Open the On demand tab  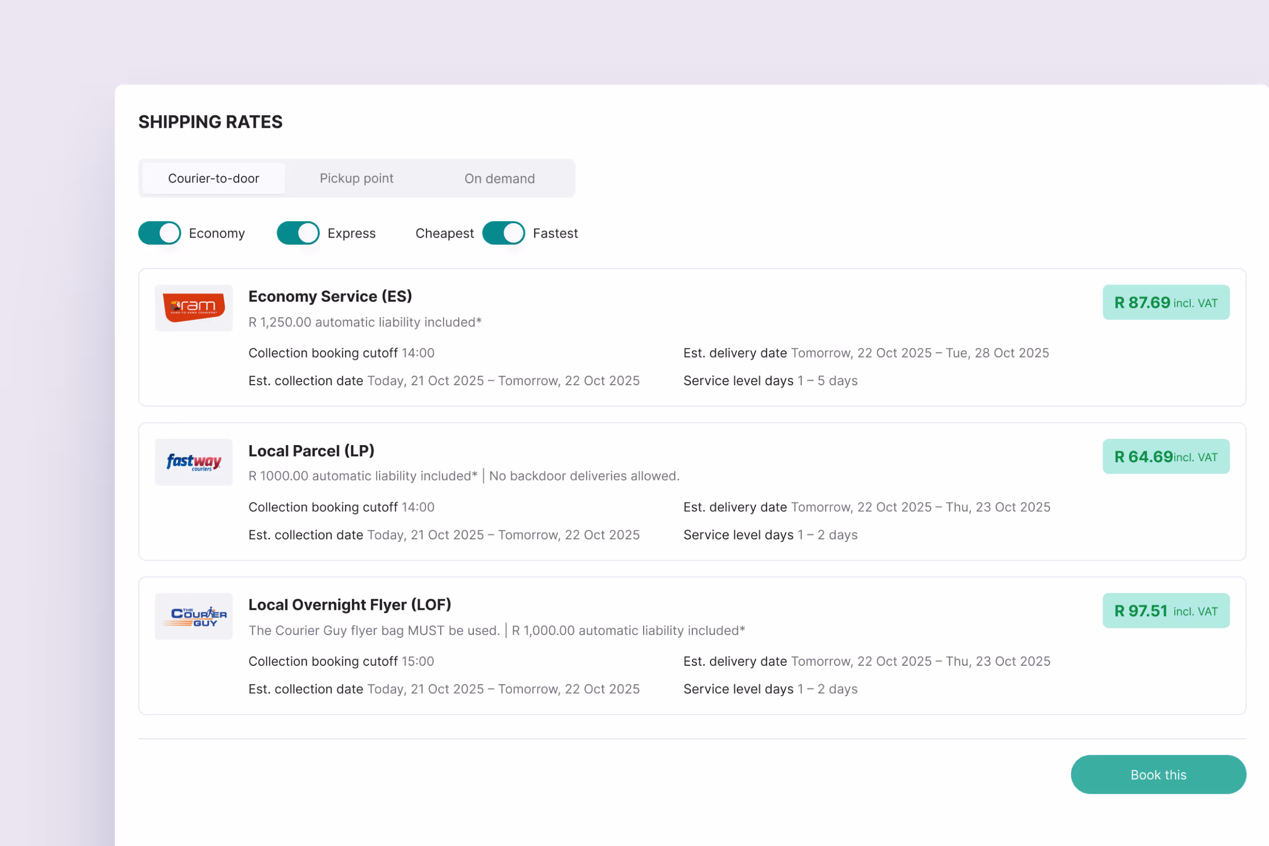click(499, 179)
